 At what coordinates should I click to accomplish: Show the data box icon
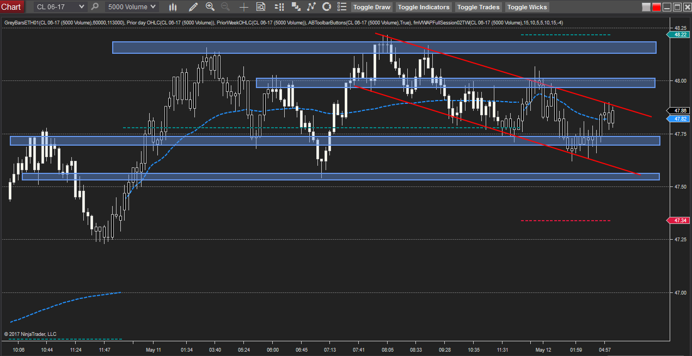pos(261,7)
